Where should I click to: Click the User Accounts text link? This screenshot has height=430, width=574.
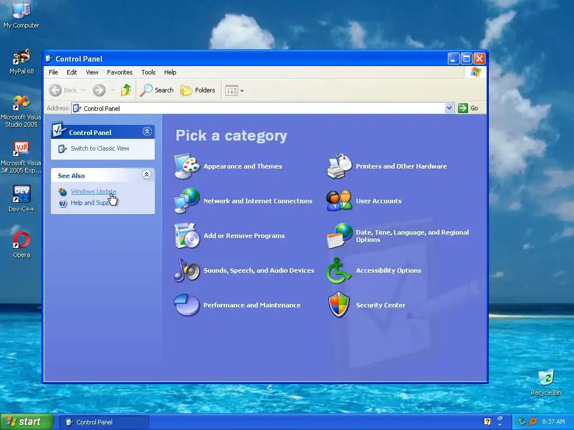point(378,201)
